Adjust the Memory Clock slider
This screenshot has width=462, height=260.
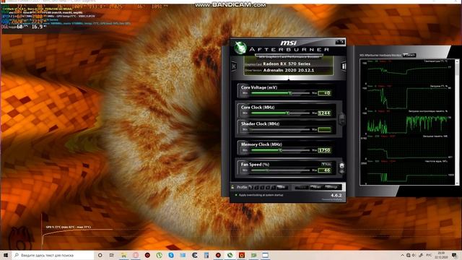(x=280, y=150)
